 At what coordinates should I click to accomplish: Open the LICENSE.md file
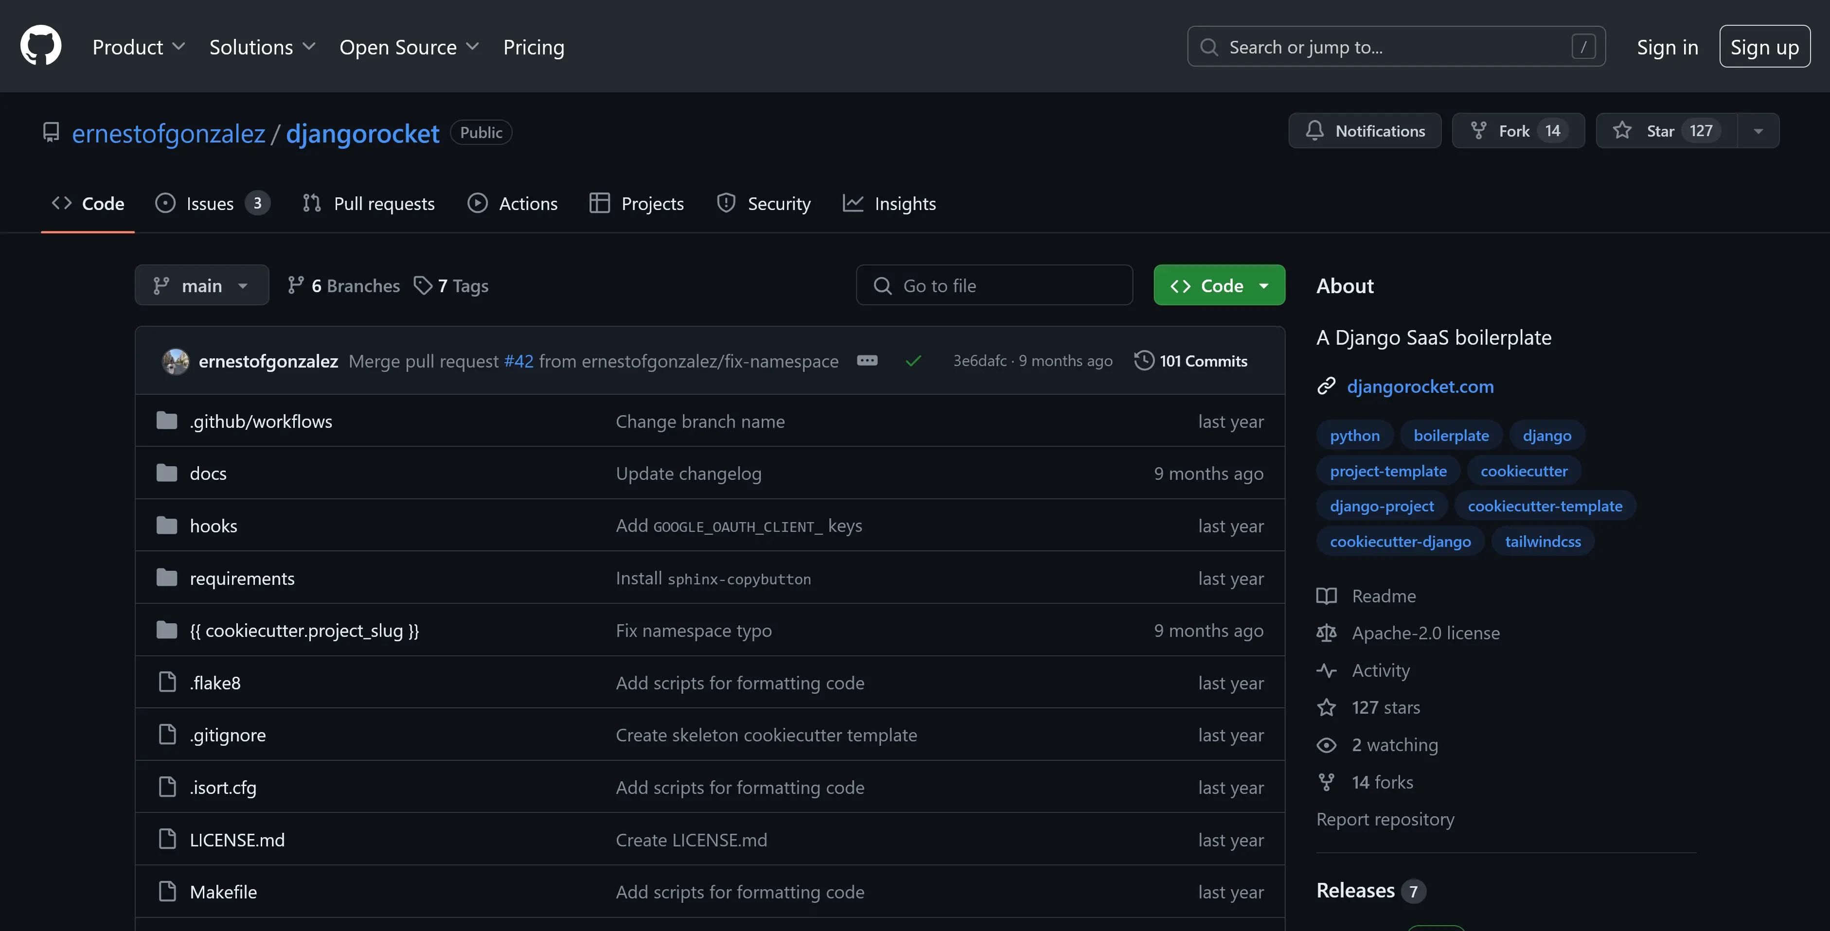pyautogui.click(x=237, y=840)
